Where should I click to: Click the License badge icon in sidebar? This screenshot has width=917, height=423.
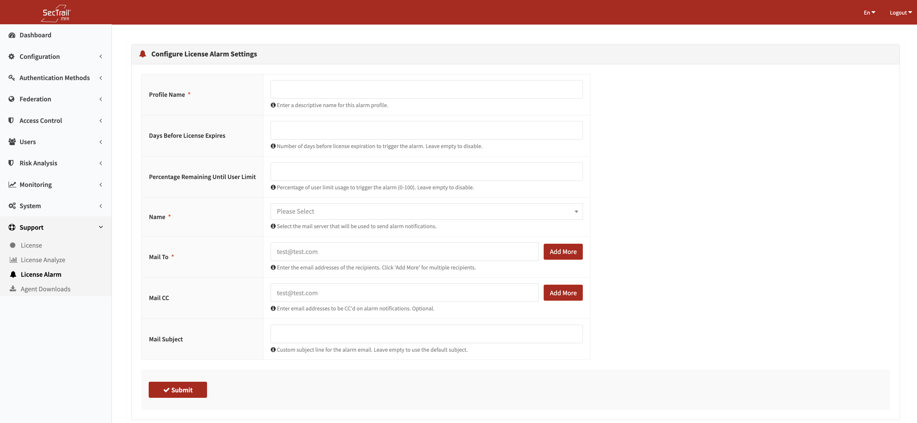click(x=13, y=245)
